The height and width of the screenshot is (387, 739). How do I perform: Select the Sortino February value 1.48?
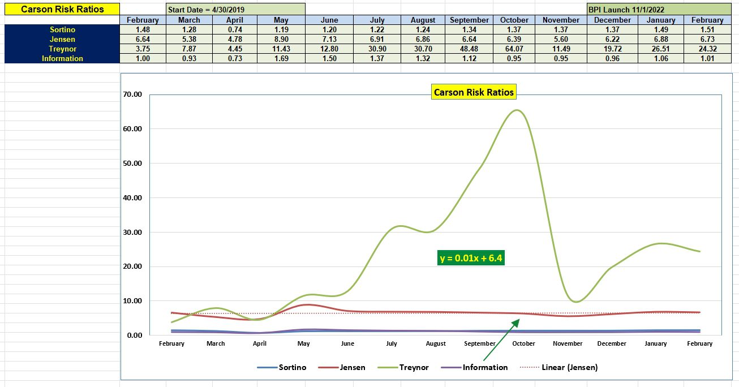click(x=143, y=29)
